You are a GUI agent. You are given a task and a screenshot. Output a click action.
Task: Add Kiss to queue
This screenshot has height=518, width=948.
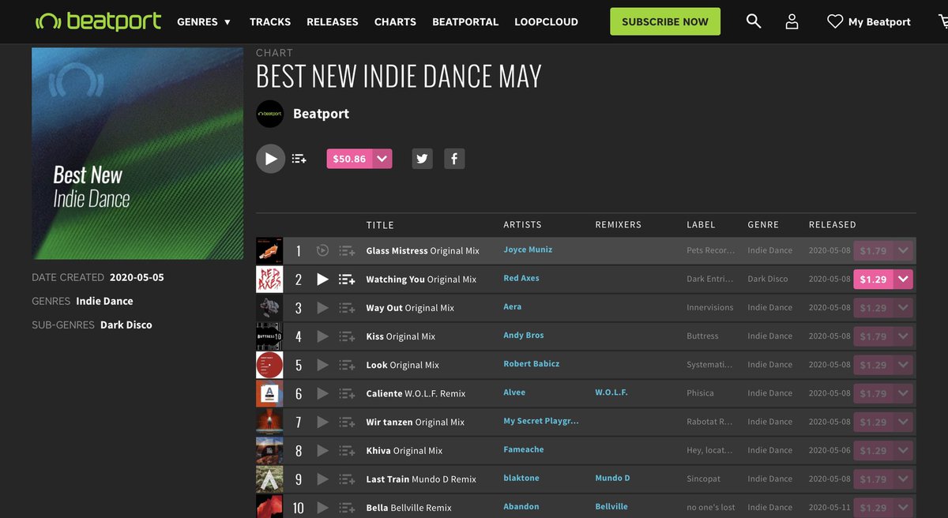[347, 336]
